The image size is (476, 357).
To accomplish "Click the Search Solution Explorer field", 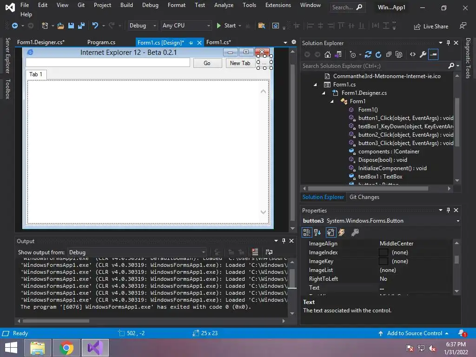I will point(374,66).
